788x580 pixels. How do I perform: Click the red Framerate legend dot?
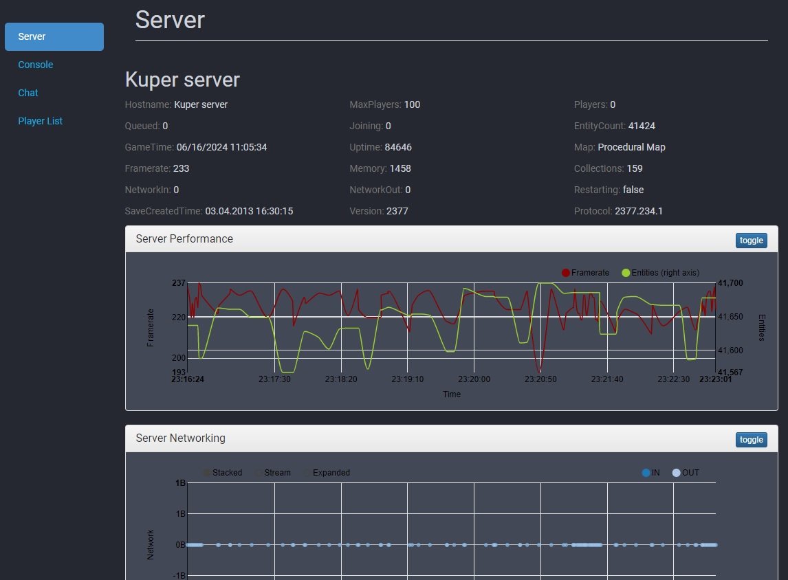566,273
